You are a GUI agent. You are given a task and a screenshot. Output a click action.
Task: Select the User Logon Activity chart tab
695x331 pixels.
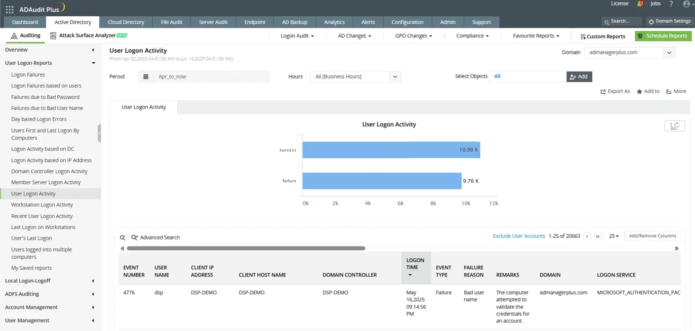click(x=144, y=107)
